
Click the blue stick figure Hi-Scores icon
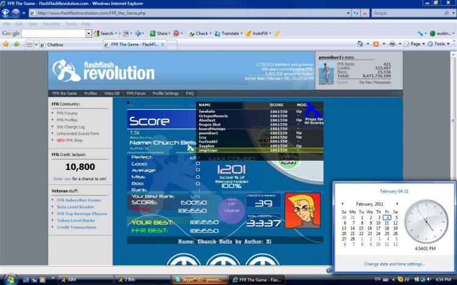tap(314, 111)
